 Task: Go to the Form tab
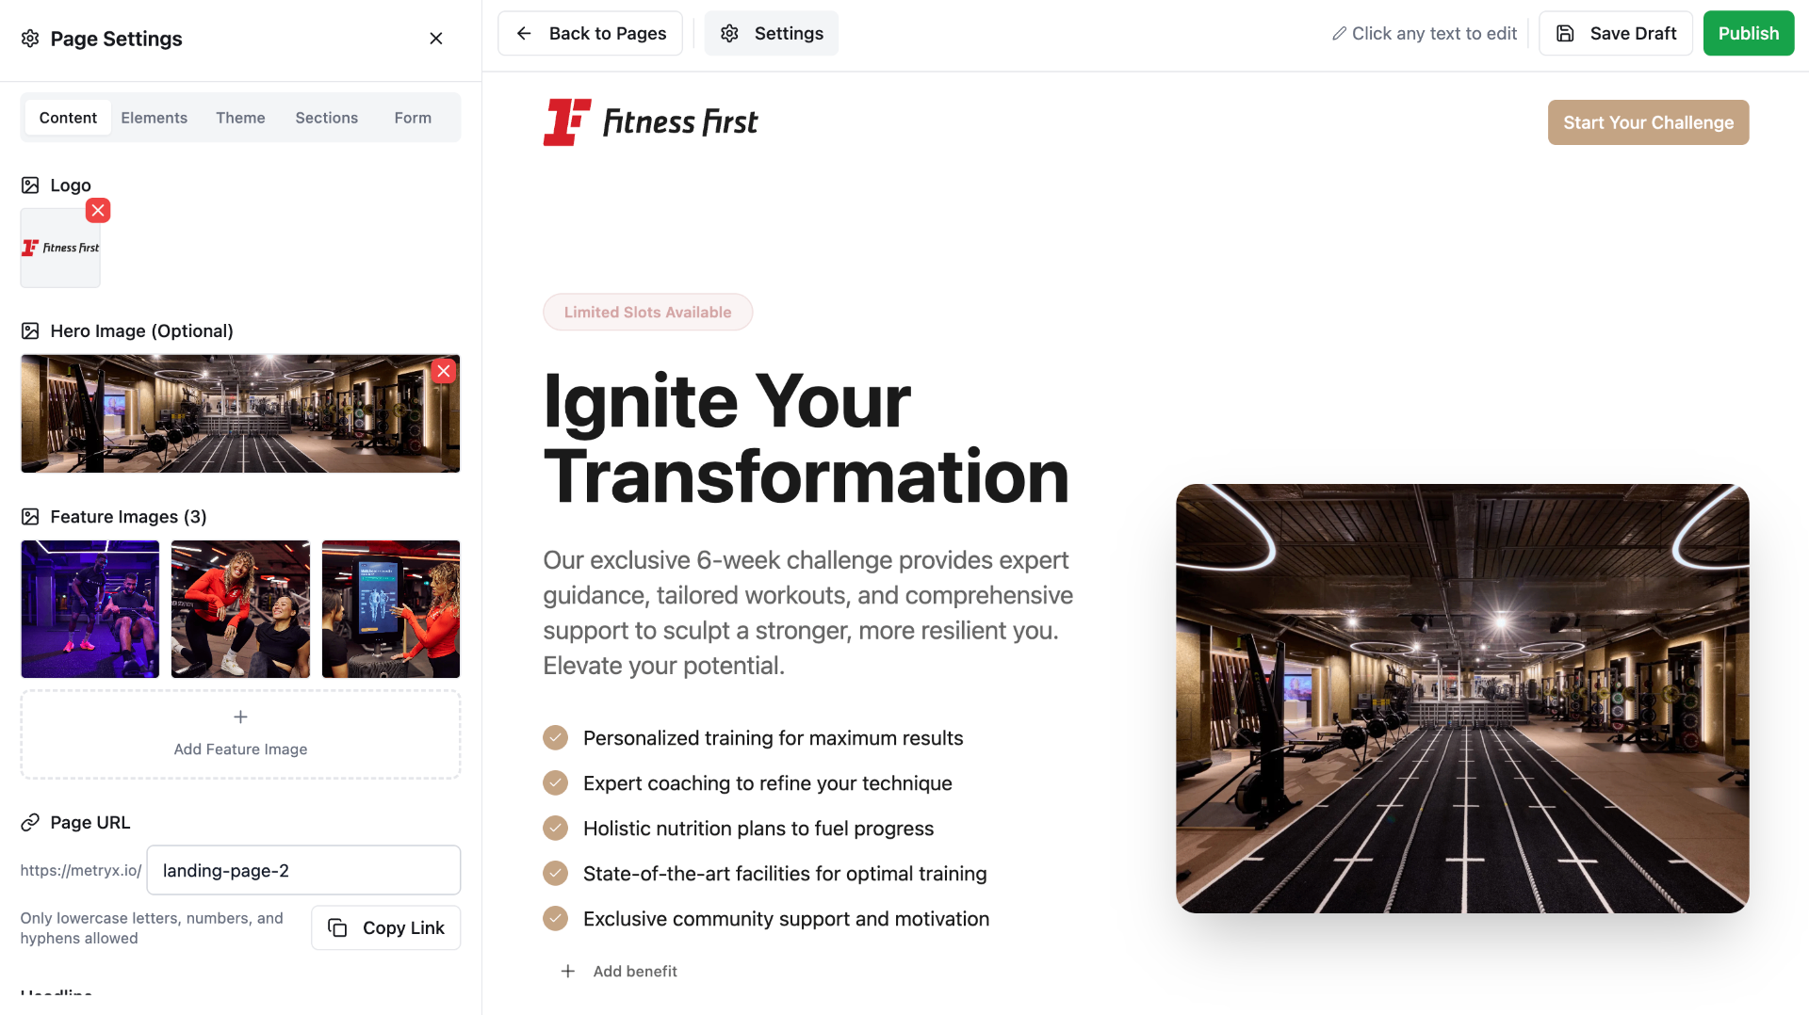click(x=413, y=118)
